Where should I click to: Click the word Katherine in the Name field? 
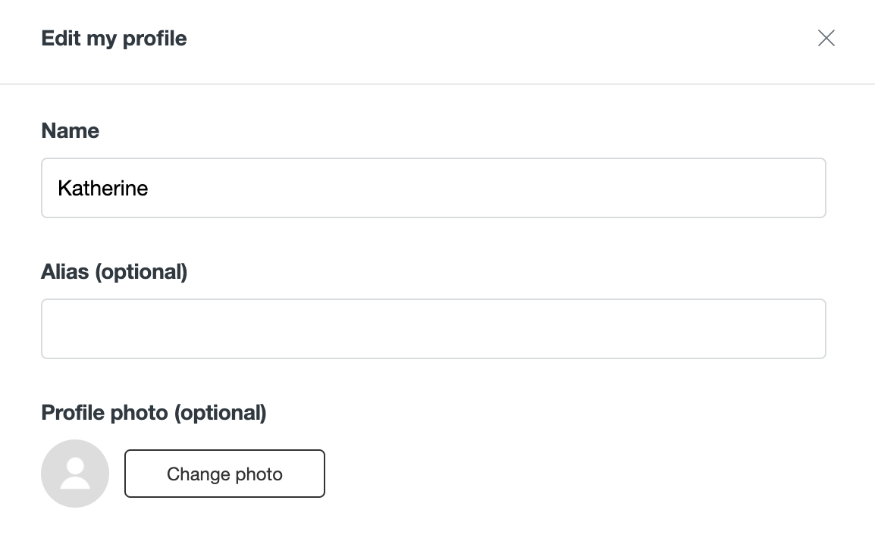click(102, 189)
